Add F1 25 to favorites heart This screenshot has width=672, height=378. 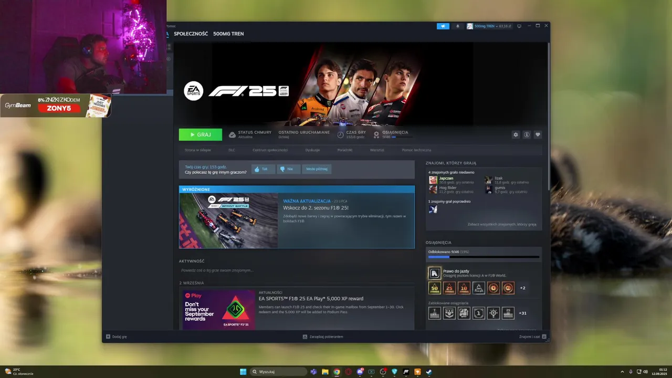[538, 135]
